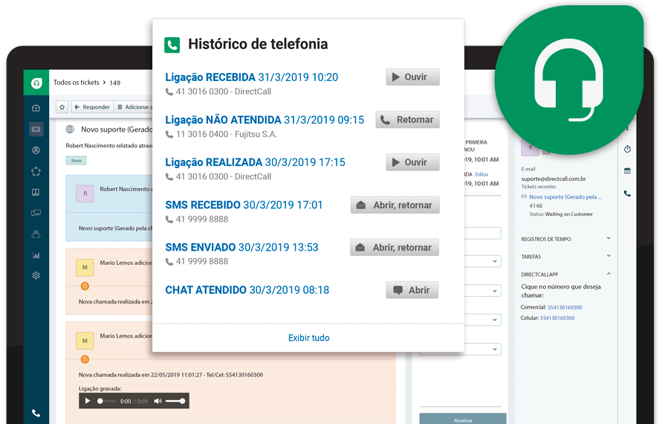
Task: Click the email suporte@directcall.com.br
Action: pyautogui.click(x=554, y=179)
